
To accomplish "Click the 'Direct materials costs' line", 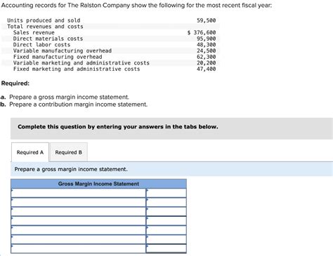I will 48,39.
